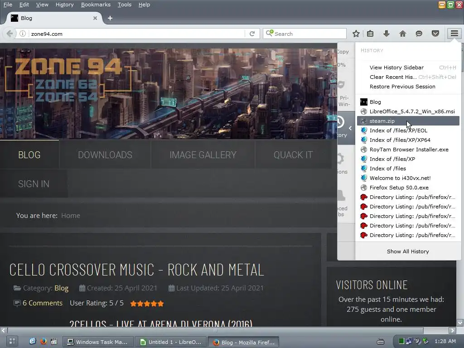The height and width of the screenshot is (348, 464).
Task: Click the network tray icon
Action: (x=409, y=341)
